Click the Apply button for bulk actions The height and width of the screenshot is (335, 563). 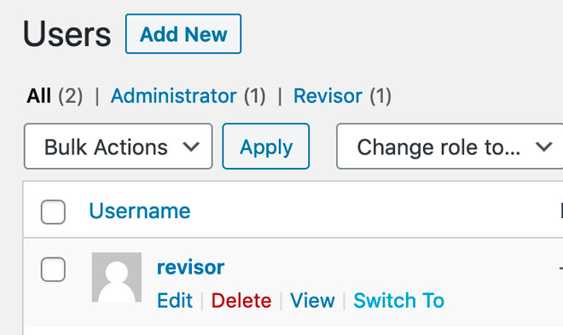pyautogui.click(x=265, y=147)
